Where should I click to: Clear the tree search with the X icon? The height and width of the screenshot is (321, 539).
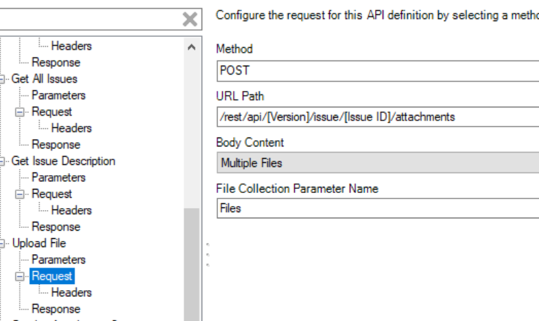pos(190,20)
